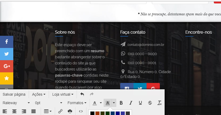The image size is (221, 115).
Task: Click the undo arrow in the editor toolbar
Action: [x=82, y=94]
